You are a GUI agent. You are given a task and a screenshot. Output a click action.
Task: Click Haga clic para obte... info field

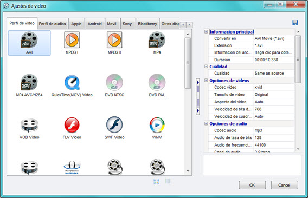pos(274,52)
